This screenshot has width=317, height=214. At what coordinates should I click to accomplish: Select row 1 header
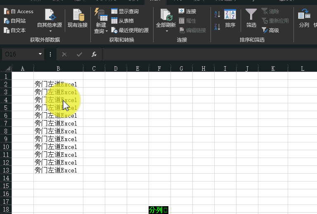click(6, 77)
